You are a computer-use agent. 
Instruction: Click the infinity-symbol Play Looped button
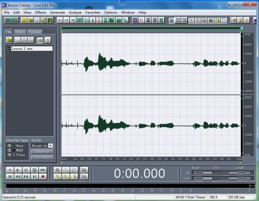coord(42,170)
